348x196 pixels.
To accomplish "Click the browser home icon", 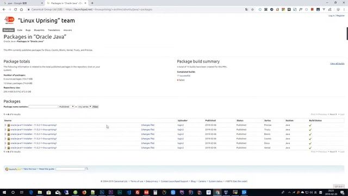I will click(x=21, y=10).
